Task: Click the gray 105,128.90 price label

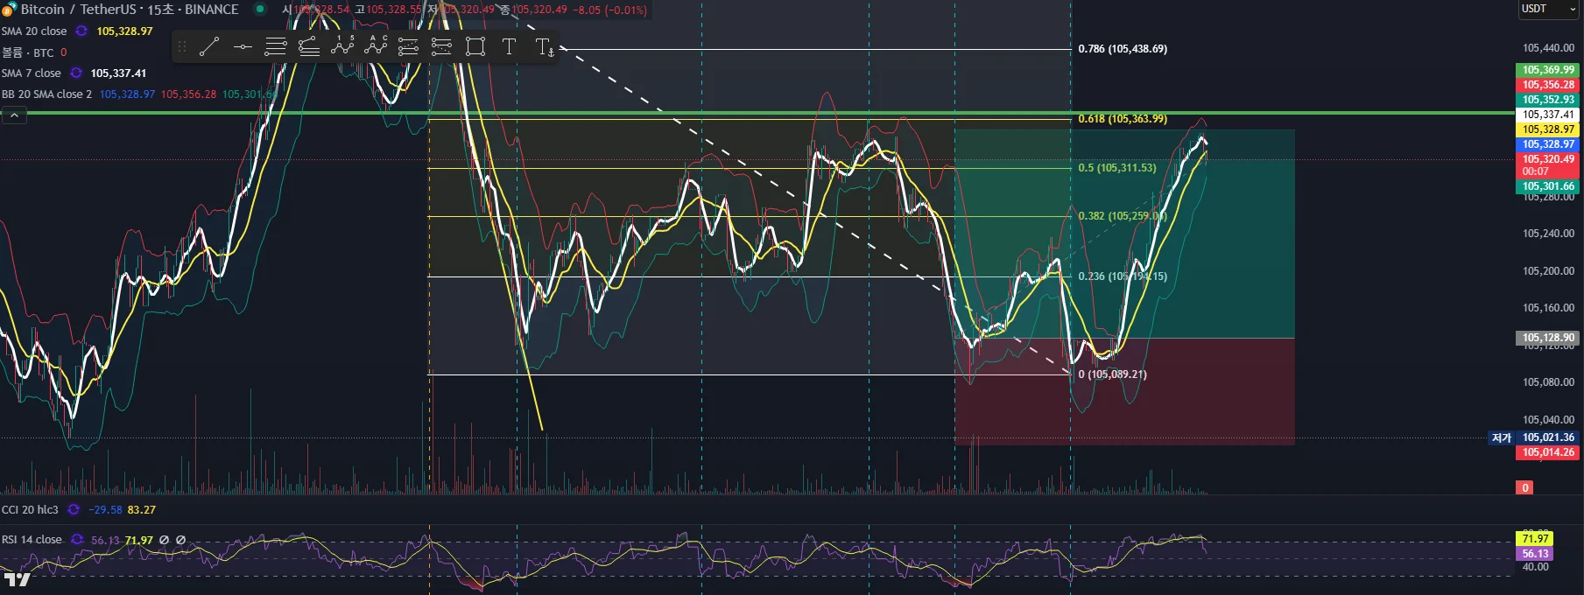Action: point(1547,338)
